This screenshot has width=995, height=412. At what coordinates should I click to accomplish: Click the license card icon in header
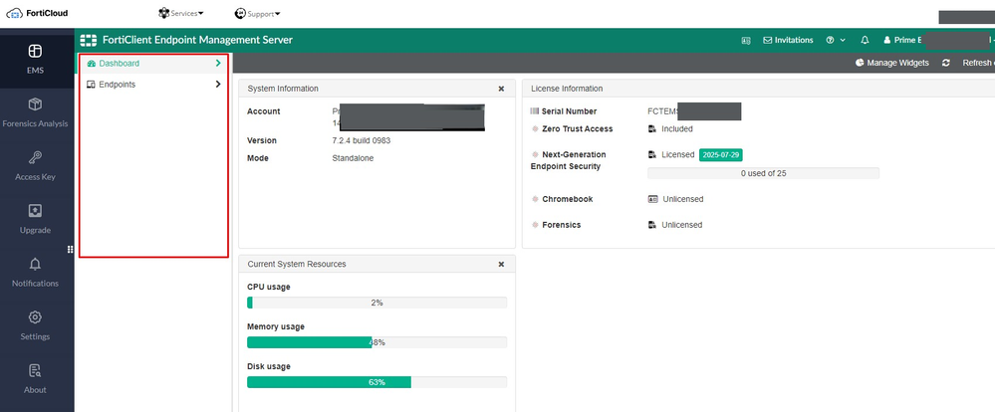point(746,40)
